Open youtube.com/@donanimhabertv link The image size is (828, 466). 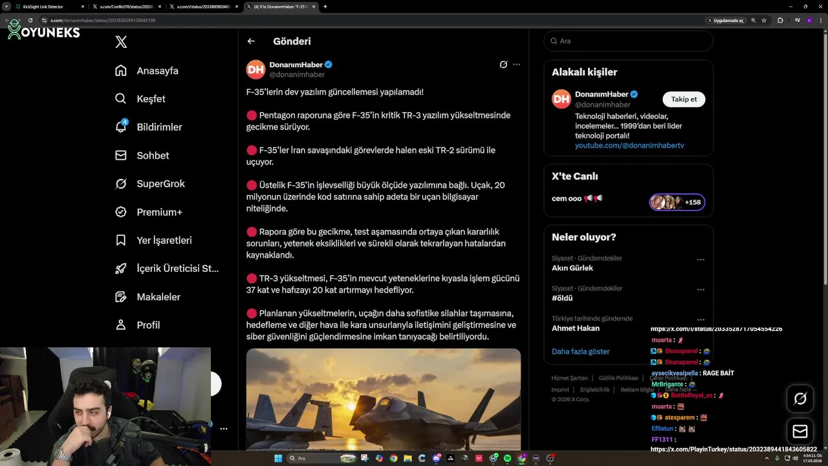point(629,146)
